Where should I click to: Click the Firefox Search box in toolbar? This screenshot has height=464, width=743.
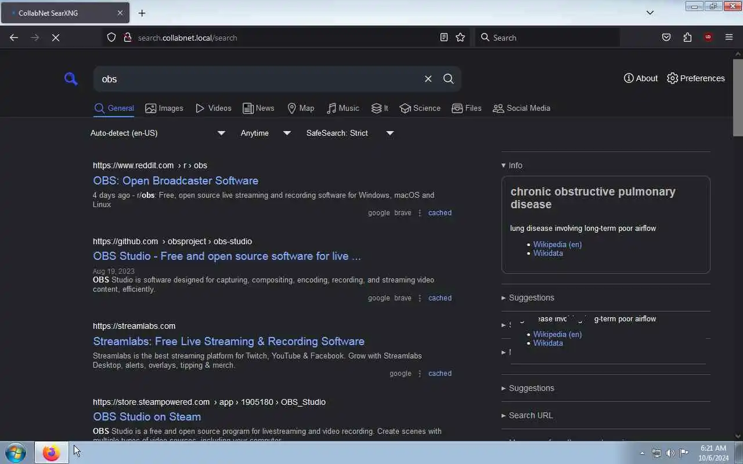[547, 38]
